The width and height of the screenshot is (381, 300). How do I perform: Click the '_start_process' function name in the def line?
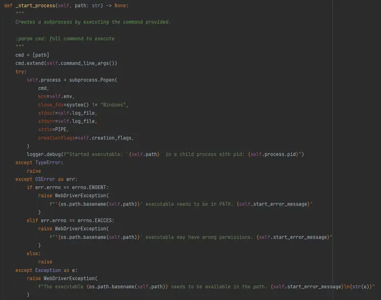coord(35,5)
